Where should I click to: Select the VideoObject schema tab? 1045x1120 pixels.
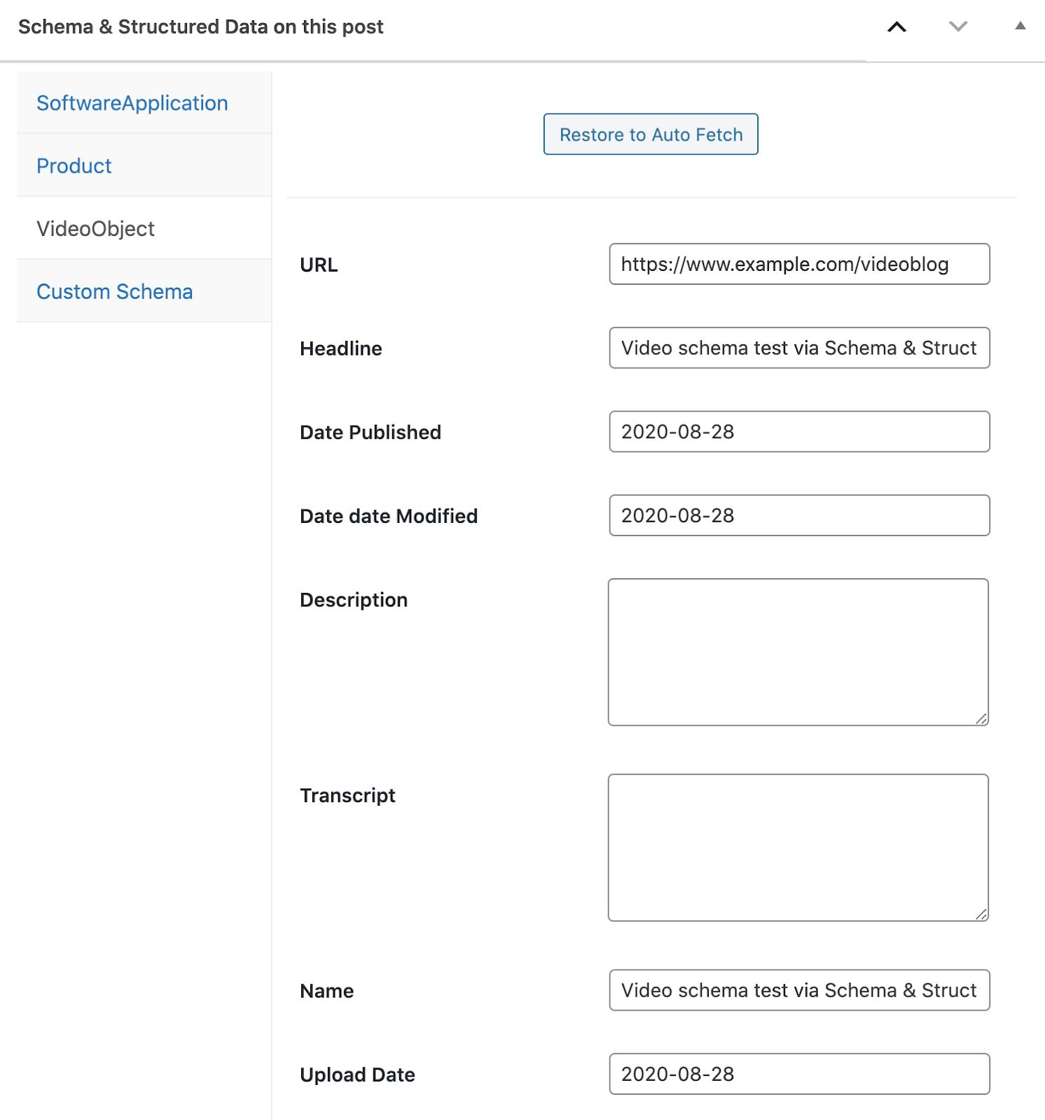pyautogui.click(x=95, y=228)
